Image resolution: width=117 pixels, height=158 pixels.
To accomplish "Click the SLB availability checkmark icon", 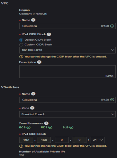I will [71, 127].
